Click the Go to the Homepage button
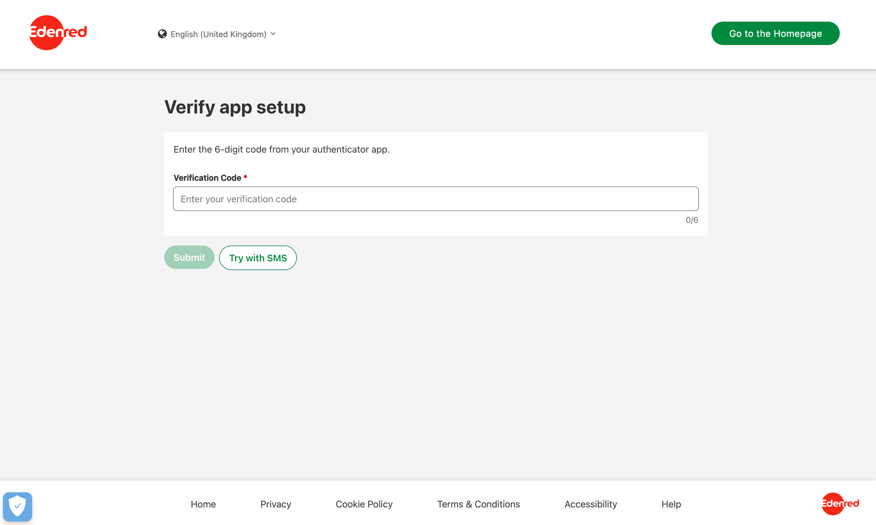Screen dimensions: 876x525 tap(775, 33)
